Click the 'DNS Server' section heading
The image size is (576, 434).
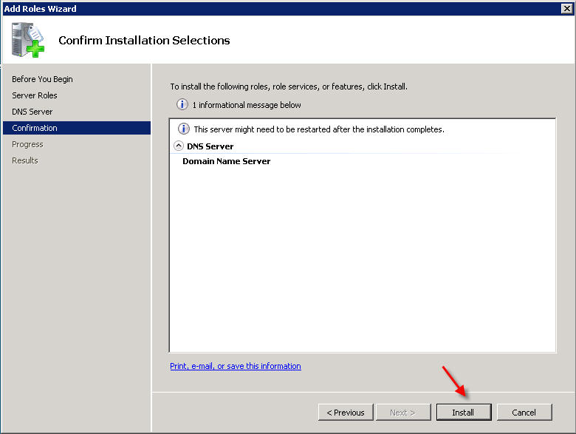tap(210, 146)
